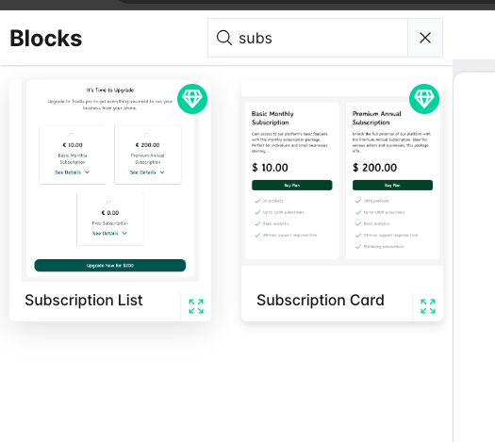Select the Subscription Card block title
This screenshot has width=495, height=442.
coord(321,300)
